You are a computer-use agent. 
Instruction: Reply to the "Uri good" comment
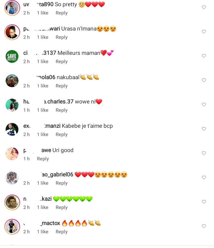pyautogui.click(x=43, y=159)
